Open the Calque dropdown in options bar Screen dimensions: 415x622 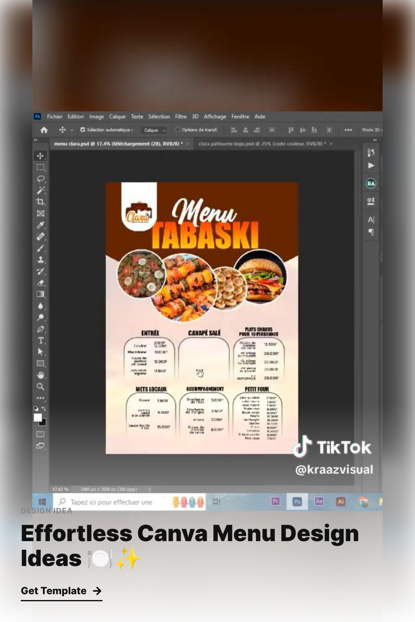154,130
